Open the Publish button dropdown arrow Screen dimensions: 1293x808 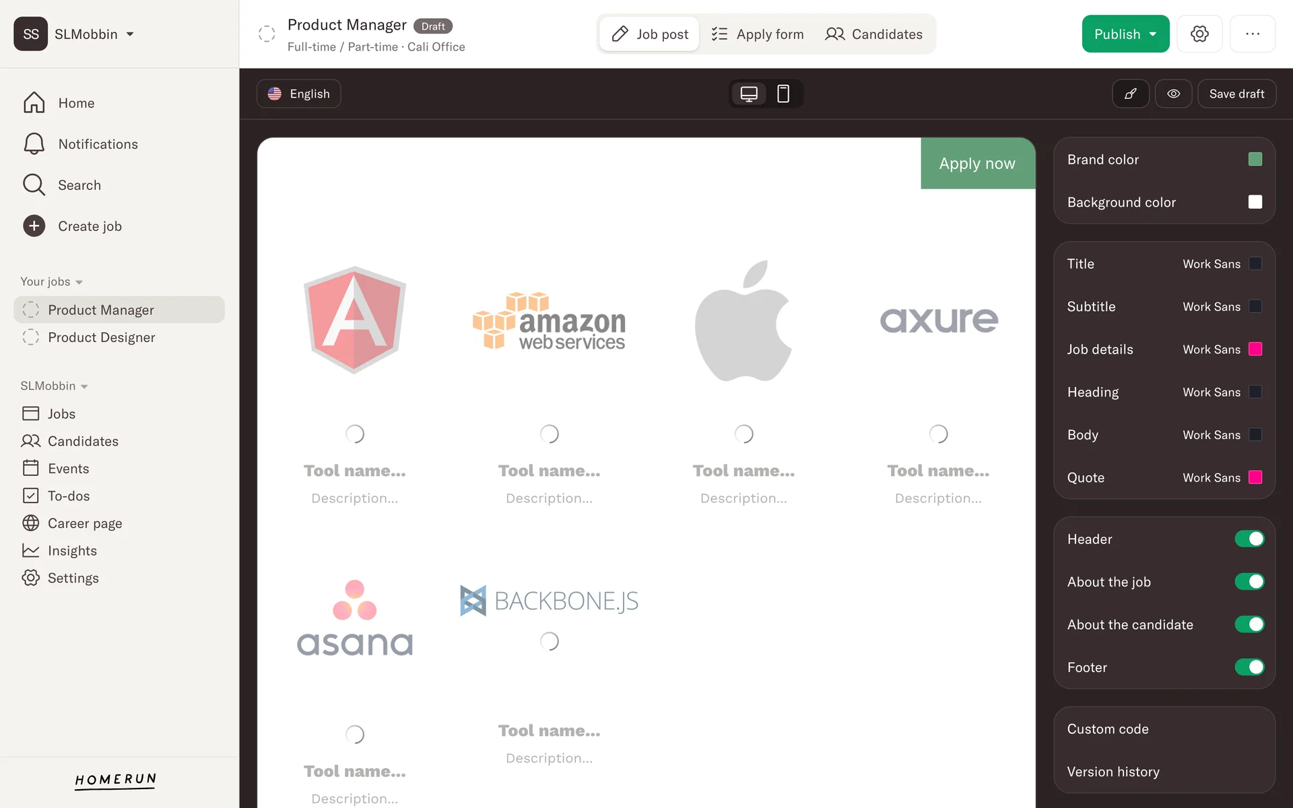(x=1153, y=34)
